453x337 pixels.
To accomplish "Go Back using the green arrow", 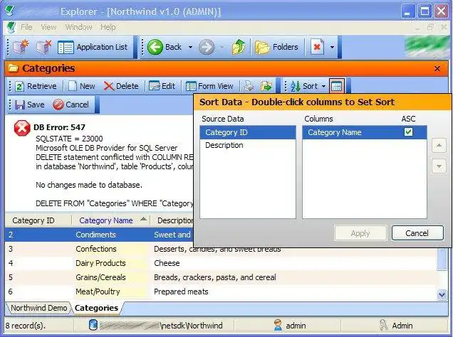I will point(165,47).
